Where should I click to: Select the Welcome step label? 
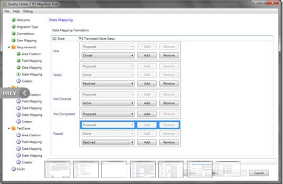pos(23,20)
